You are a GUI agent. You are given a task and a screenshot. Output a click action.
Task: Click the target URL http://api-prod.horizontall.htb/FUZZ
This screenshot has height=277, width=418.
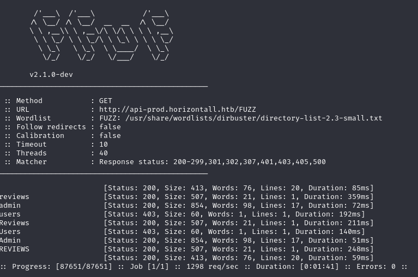tap(177, 110)
